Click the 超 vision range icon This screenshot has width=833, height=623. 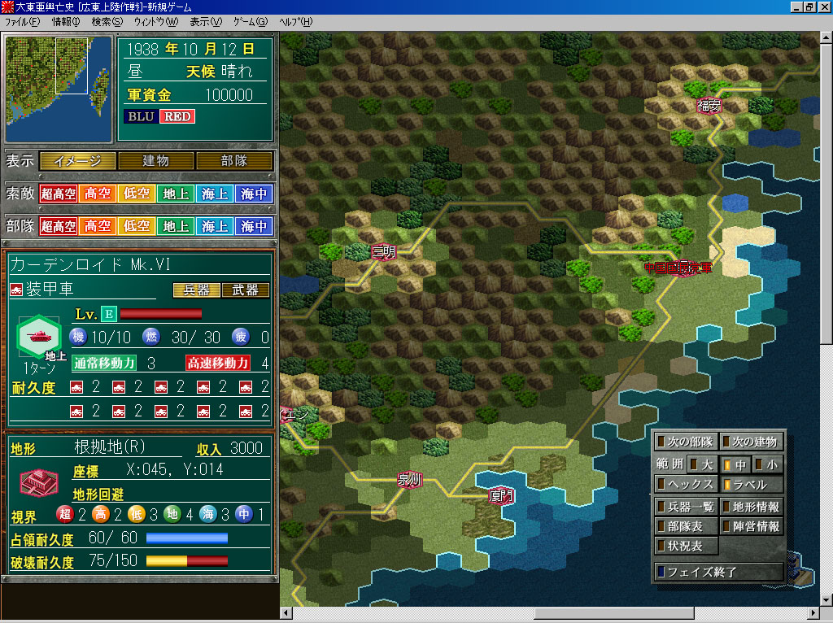(65, 513)
